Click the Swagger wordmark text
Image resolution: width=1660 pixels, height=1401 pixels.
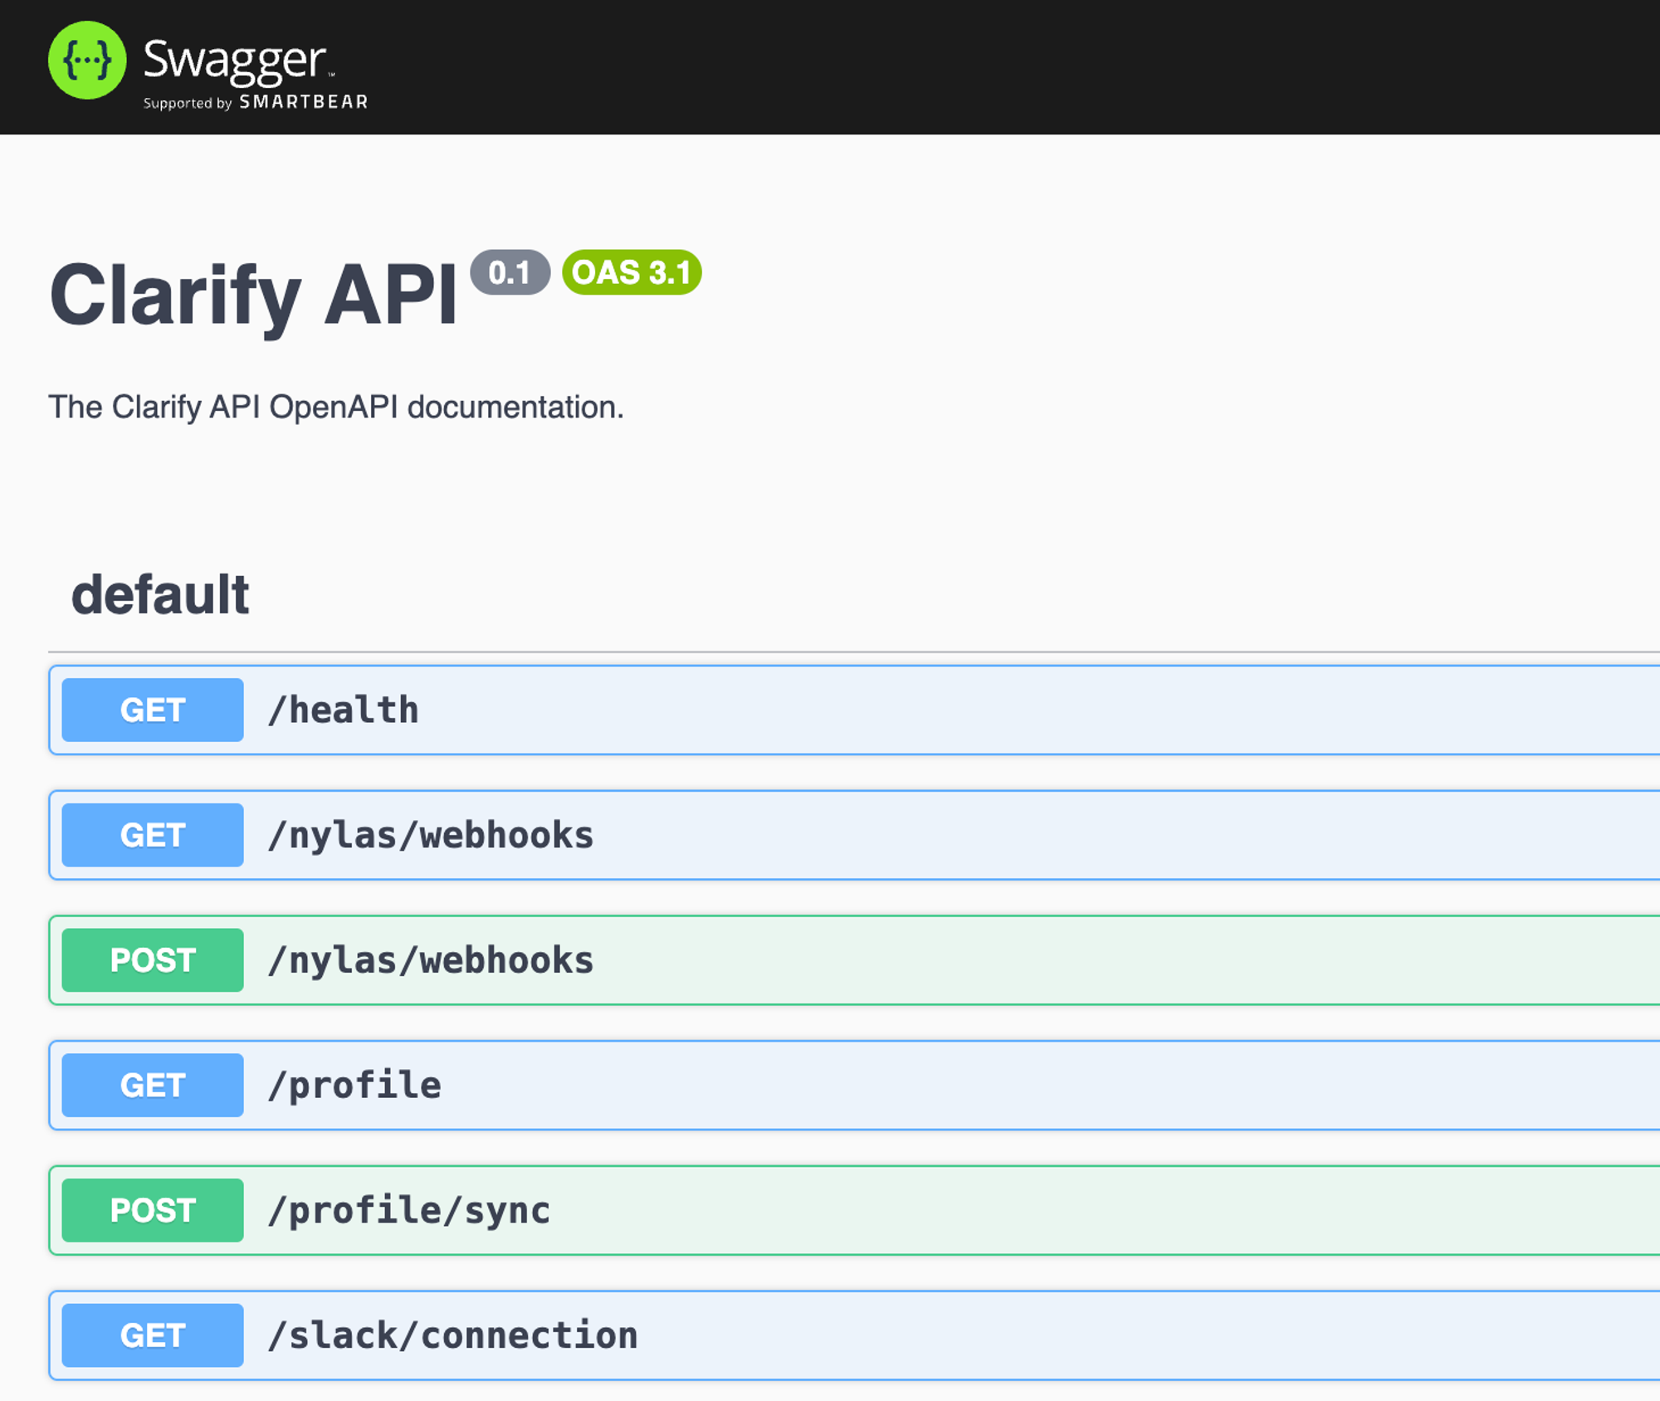pyautogui.click(x=235, y=60)
